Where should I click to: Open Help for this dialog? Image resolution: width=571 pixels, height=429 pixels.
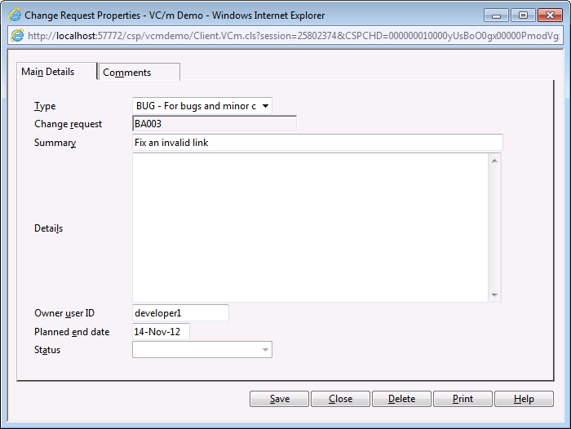point(524,399)
